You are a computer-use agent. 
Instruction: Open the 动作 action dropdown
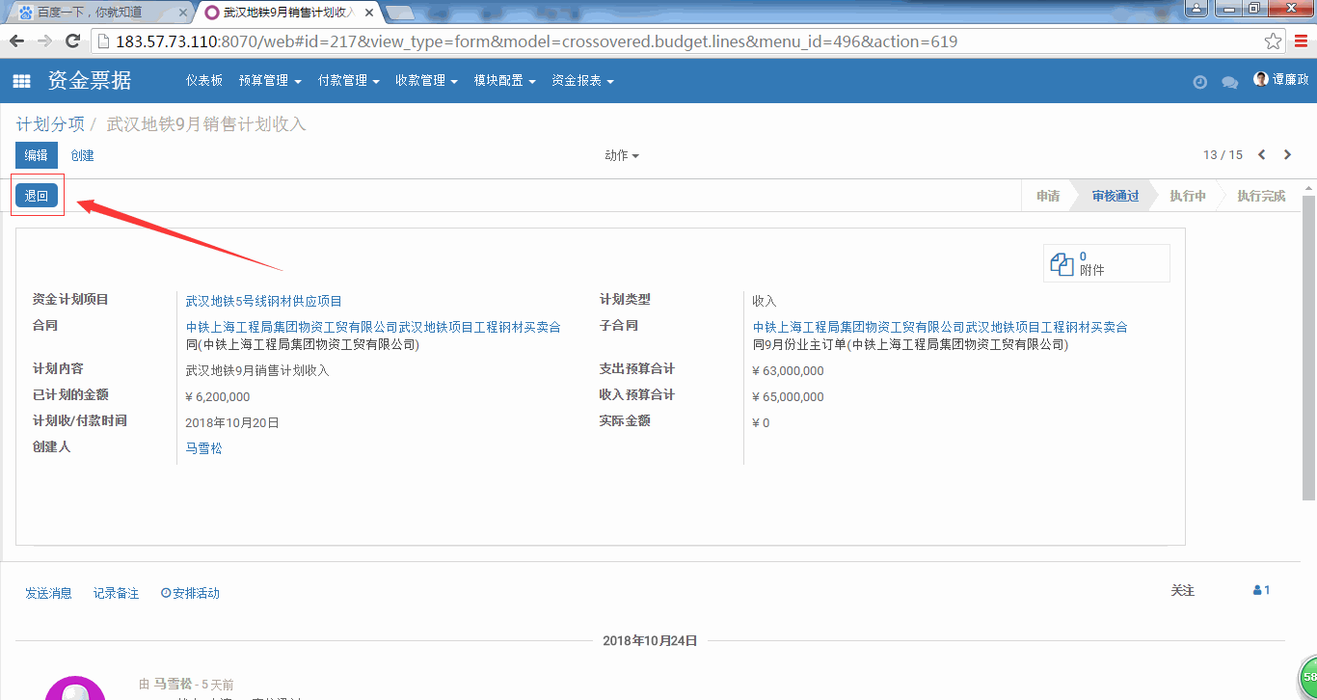pos(621,155)
